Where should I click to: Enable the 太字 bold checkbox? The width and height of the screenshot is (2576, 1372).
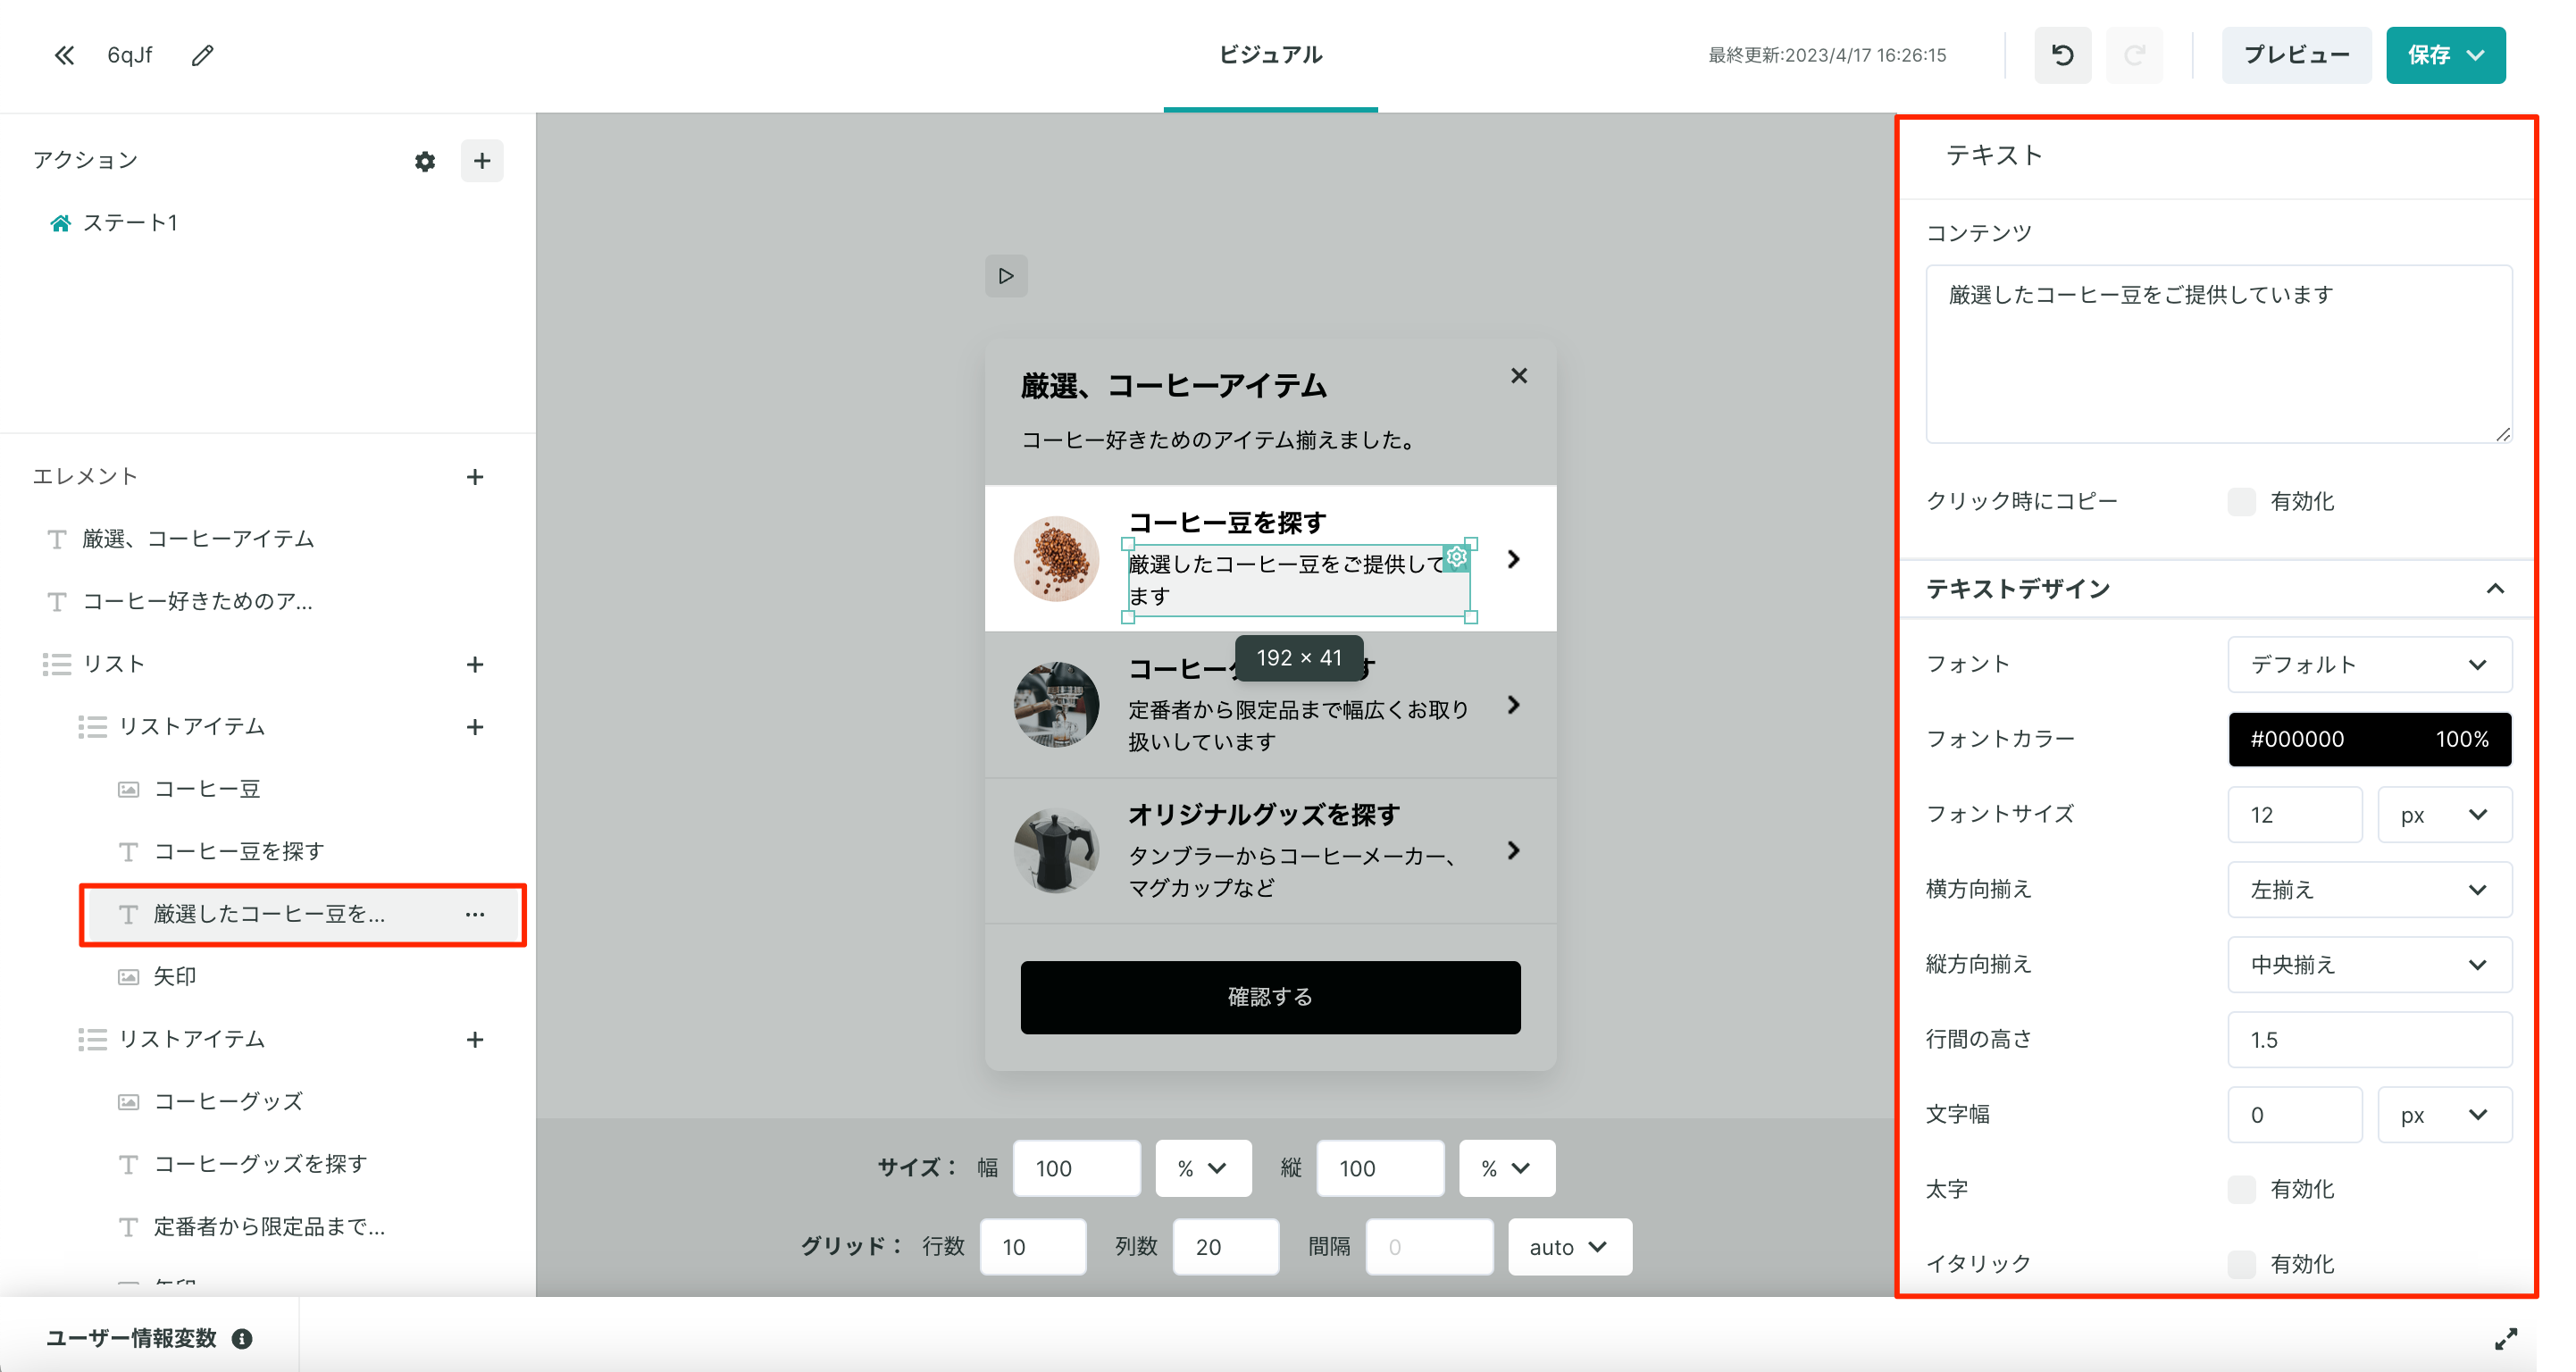(2242, 1189)
